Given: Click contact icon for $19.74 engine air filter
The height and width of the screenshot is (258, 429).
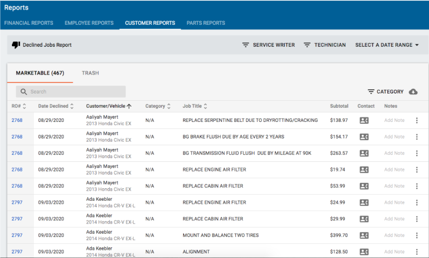Looking at the screenshot, I should (364, 170).
